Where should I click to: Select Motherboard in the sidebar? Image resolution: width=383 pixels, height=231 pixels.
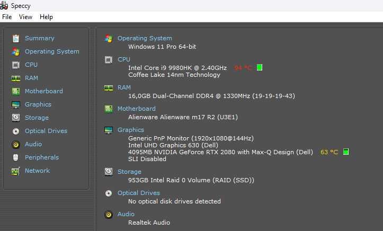coord(44,91)
